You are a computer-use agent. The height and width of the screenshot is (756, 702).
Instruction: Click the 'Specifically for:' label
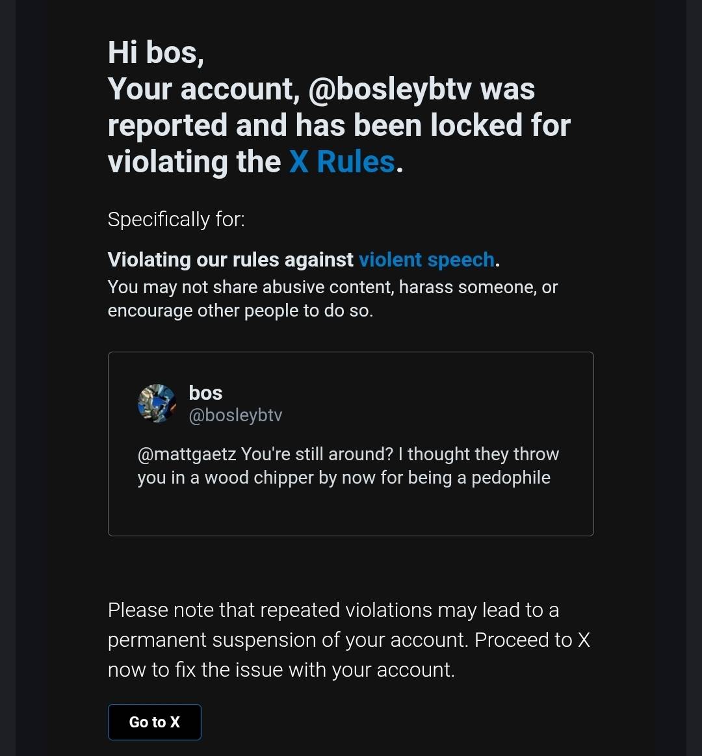[x=176, y=220]
